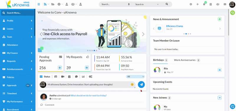Select the Status post type
Screen dimensions: 236x111
45,77
